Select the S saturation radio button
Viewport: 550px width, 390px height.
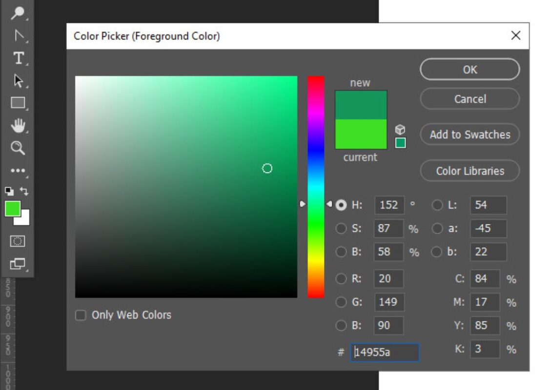click(x=341, y=229)
